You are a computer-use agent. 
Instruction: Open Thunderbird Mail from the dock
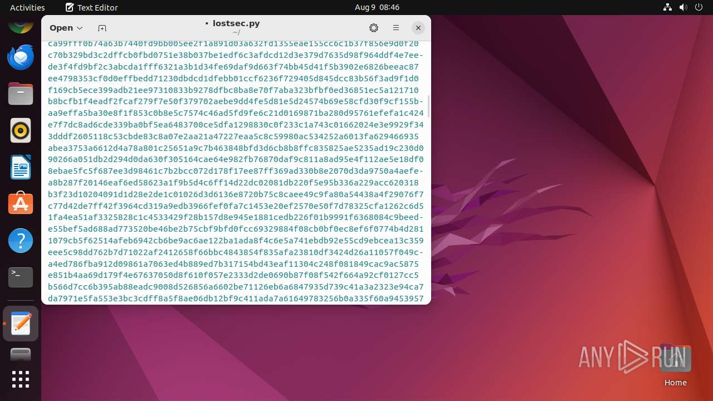click(x=21, y=57)
